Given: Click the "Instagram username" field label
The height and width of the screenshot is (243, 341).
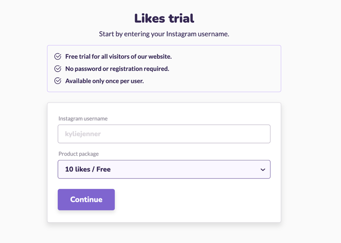Looking at the screenshot, I should pyautogui.click(x=83, y=119).
